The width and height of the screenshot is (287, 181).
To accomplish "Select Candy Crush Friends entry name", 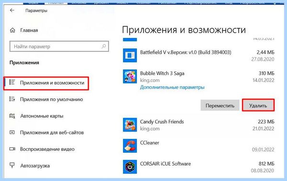I will click(162, 122).
